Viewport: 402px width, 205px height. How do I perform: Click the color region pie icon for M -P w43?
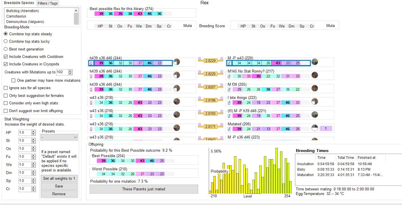(315, 62)
